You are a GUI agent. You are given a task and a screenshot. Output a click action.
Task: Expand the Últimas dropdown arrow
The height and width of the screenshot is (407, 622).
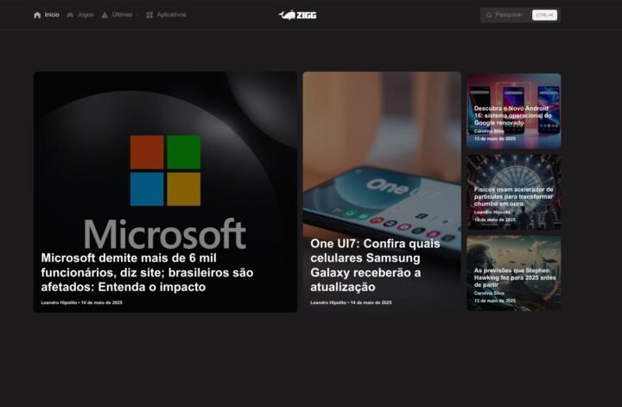[137, 15]
